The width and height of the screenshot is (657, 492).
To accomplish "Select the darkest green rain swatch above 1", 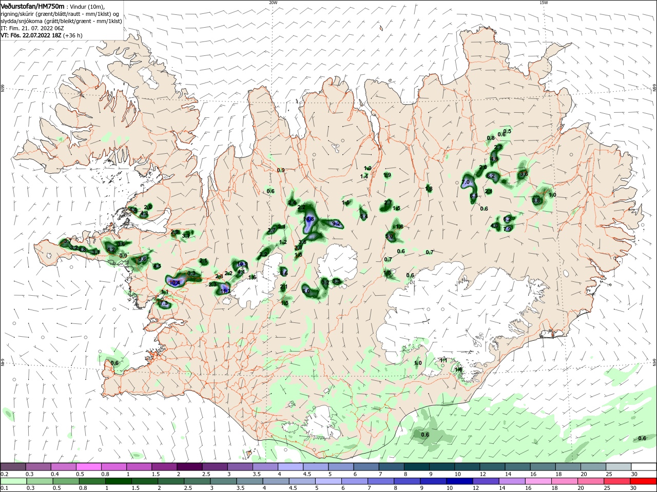I will point(119,481).
